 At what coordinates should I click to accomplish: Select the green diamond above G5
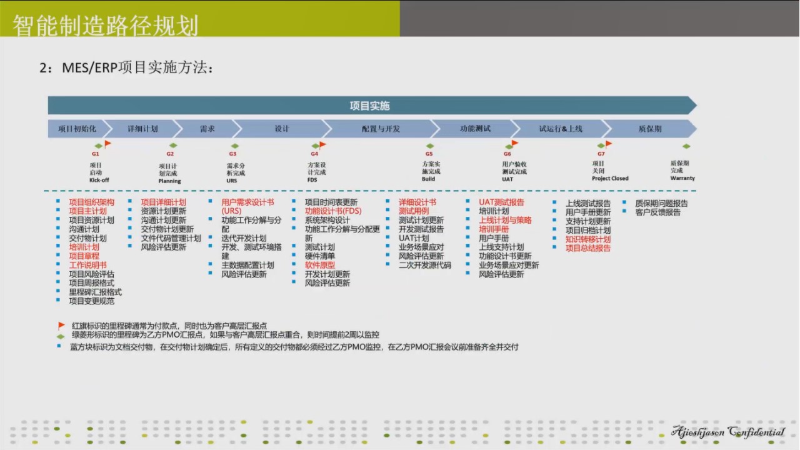[430, 146]
